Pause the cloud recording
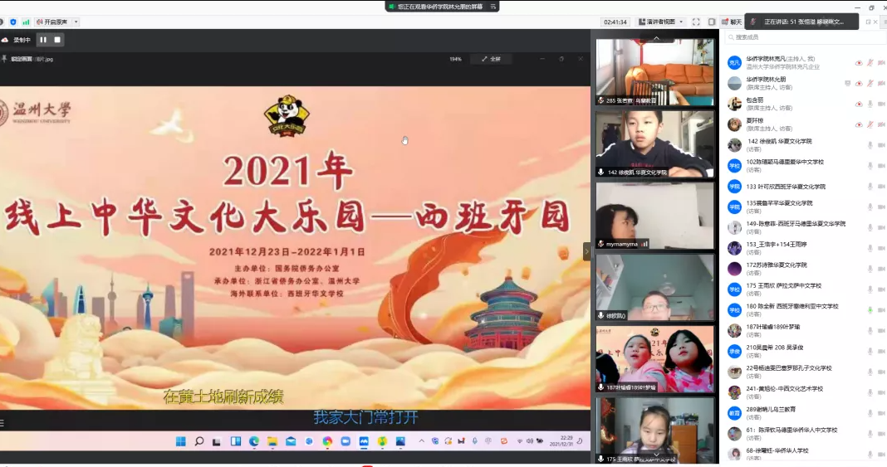 pyautogui.click(x=43, y=40)
